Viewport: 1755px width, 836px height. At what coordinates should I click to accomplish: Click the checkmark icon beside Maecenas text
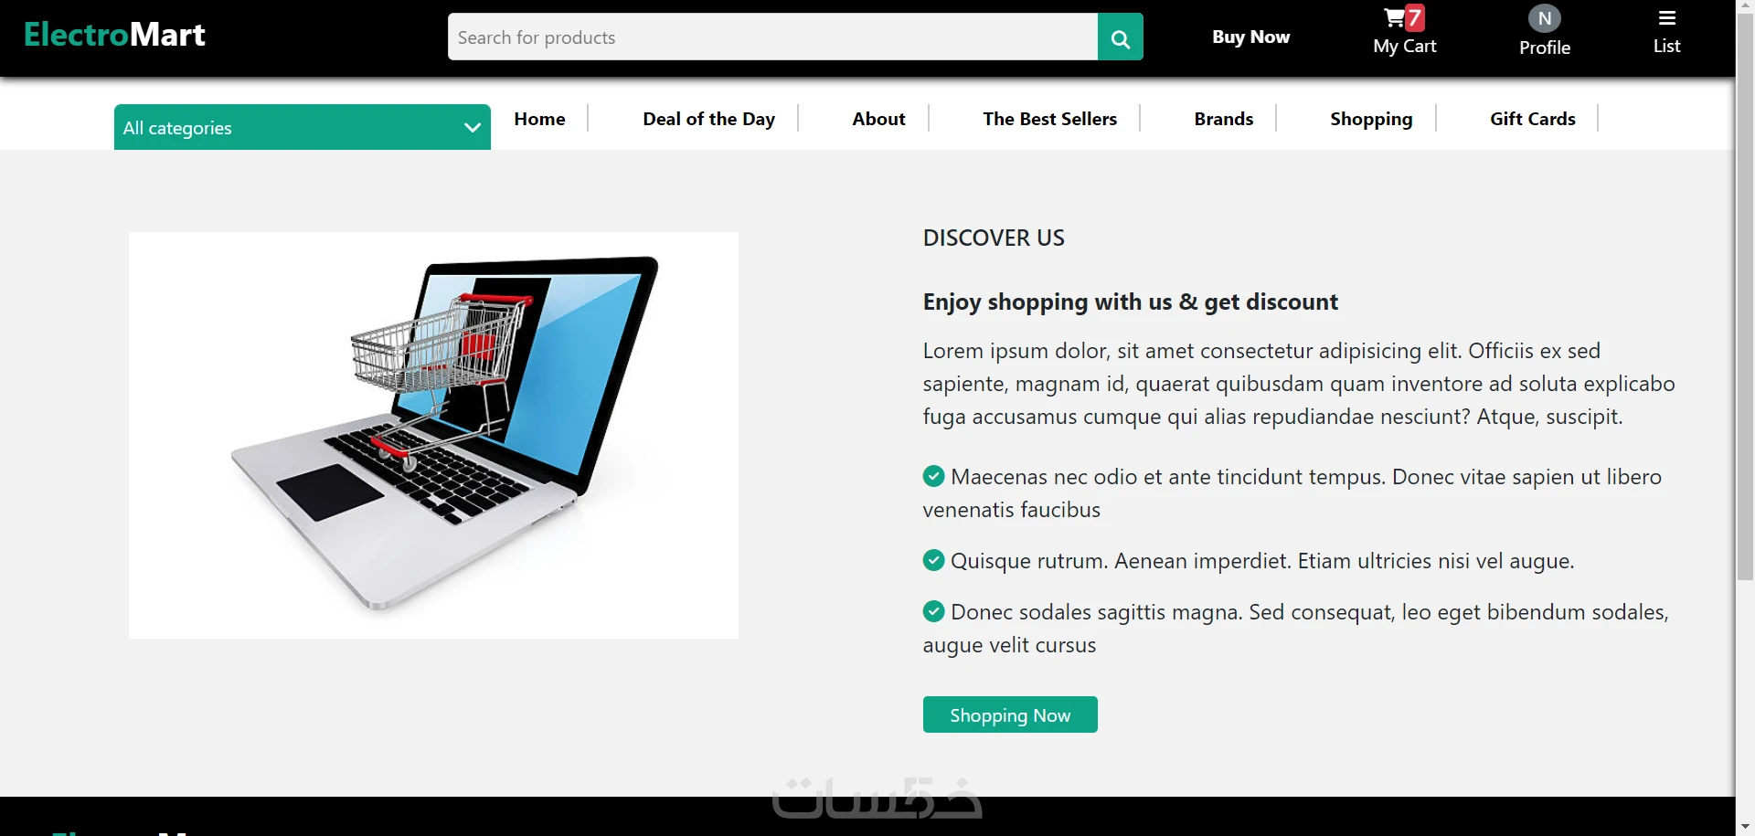pyautogui.click(x=933, y=476)
